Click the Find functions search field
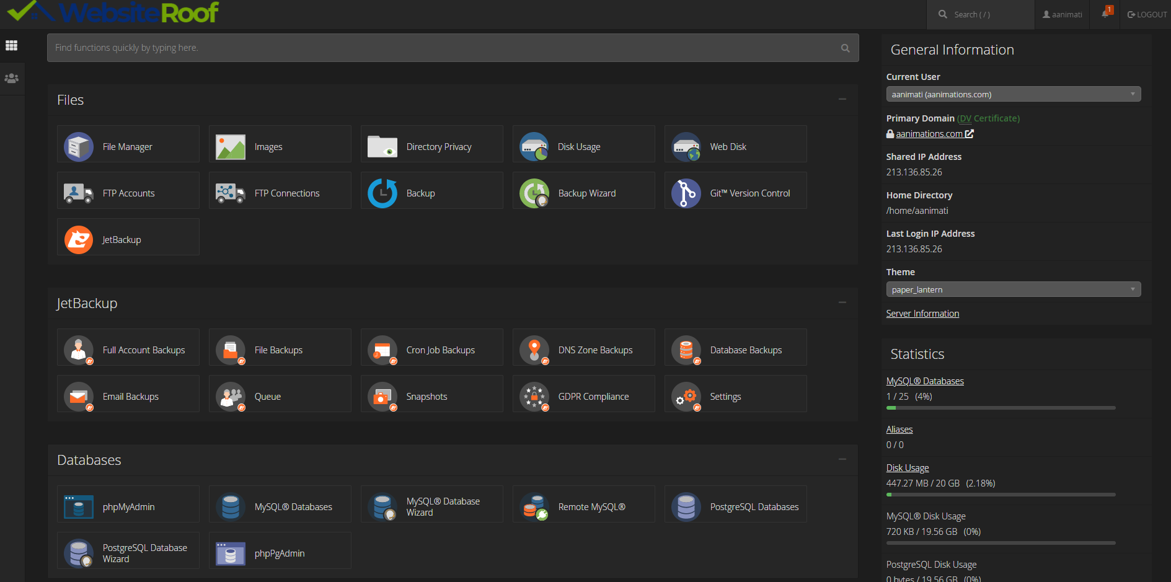This screenshot has height=582, width=1171. [x=443, y=48]
